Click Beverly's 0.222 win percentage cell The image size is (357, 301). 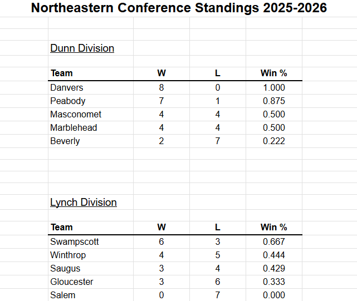pos(273,141)
